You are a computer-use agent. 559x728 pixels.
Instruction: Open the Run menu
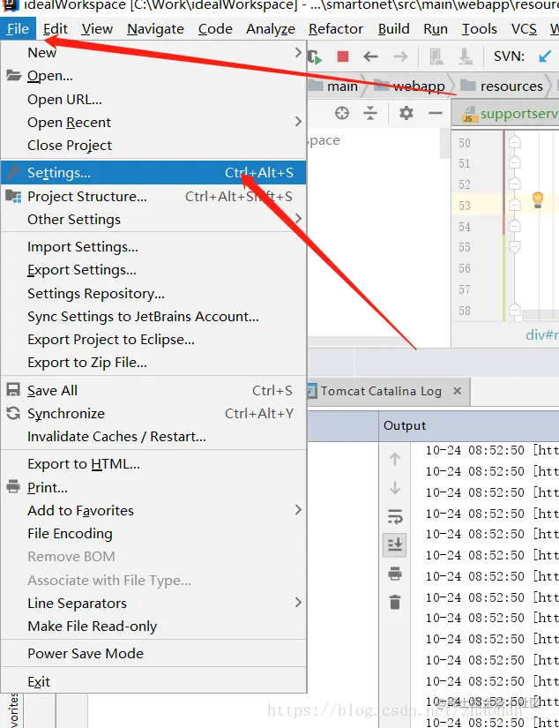pos(436,29)
